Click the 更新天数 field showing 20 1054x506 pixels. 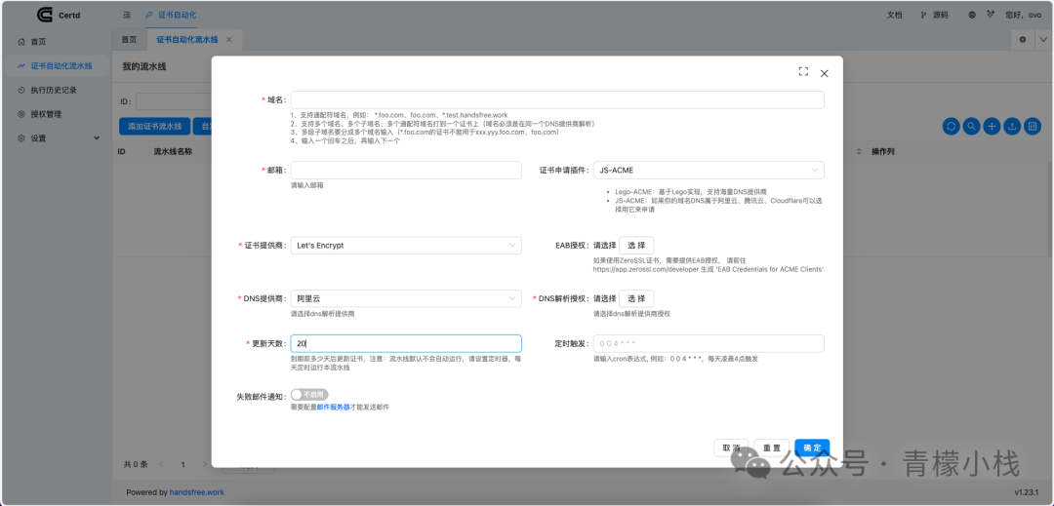[x=406, y=343]
